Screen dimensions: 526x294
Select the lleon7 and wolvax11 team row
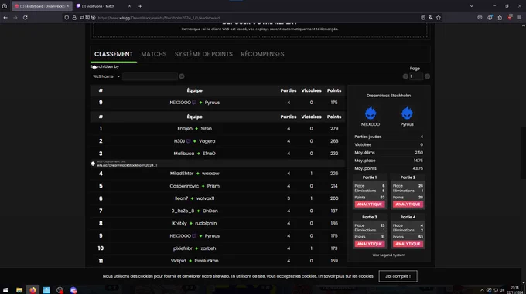[x=217, y=198]
